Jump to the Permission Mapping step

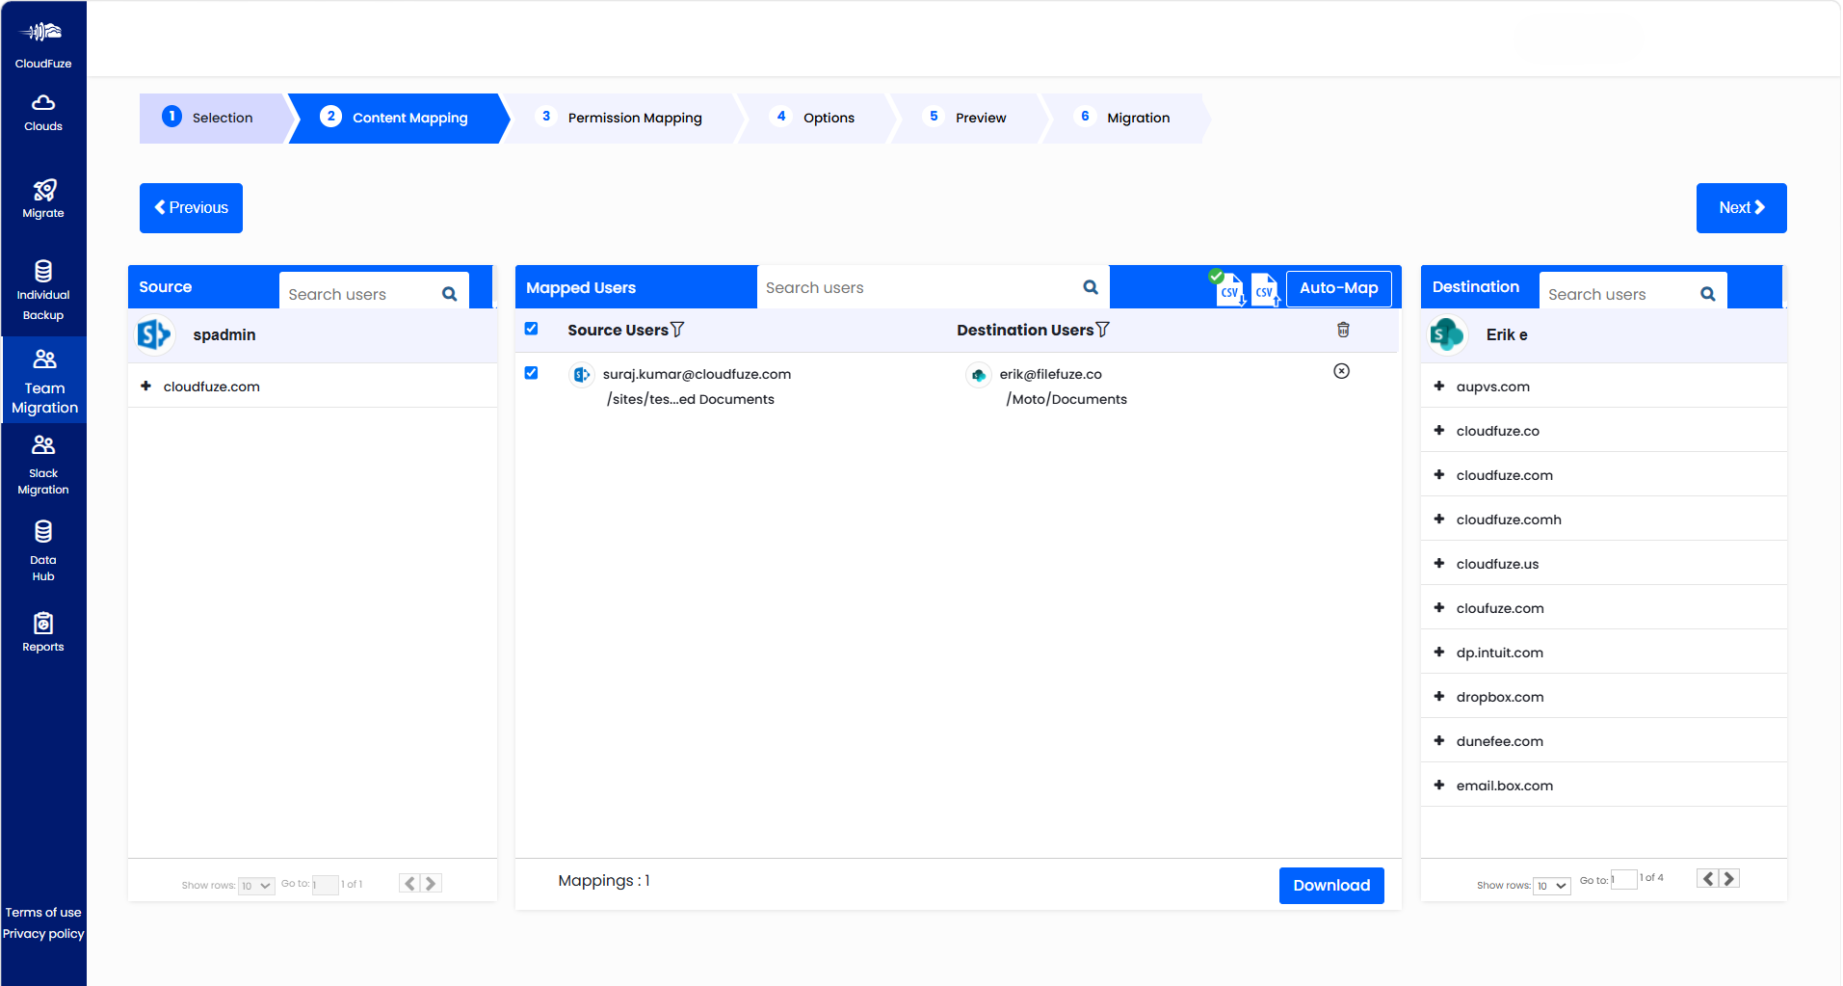[623, 118]
